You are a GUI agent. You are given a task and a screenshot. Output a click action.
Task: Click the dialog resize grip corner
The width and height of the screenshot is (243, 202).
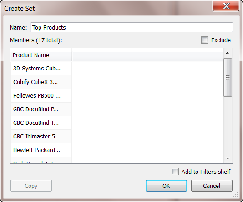(x=236, y=195)
